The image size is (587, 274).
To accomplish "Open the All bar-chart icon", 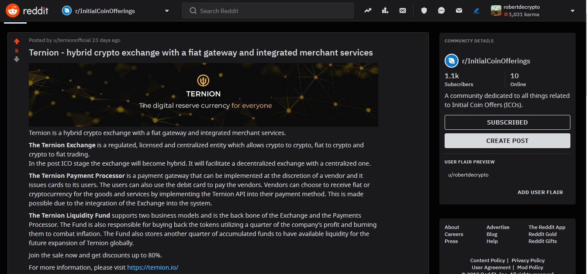I will [x=385, y=10].
